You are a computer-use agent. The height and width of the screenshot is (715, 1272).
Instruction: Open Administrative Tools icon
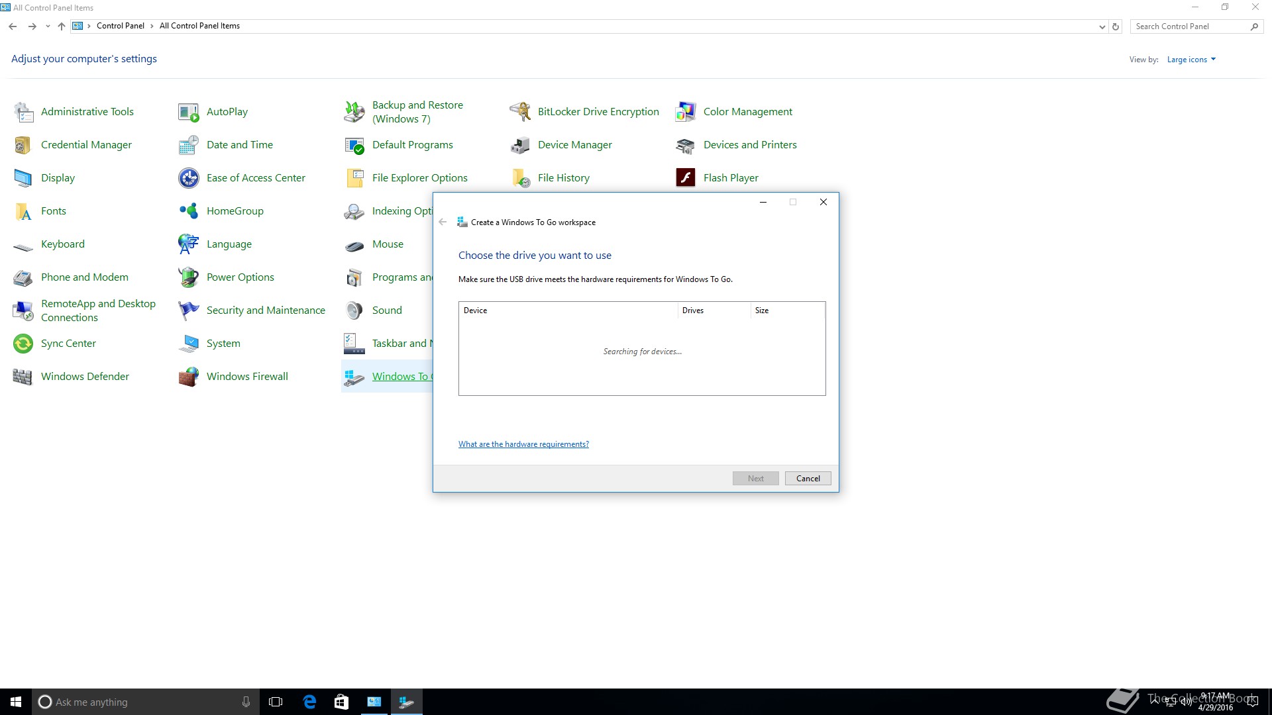click(x=23, y=112)
